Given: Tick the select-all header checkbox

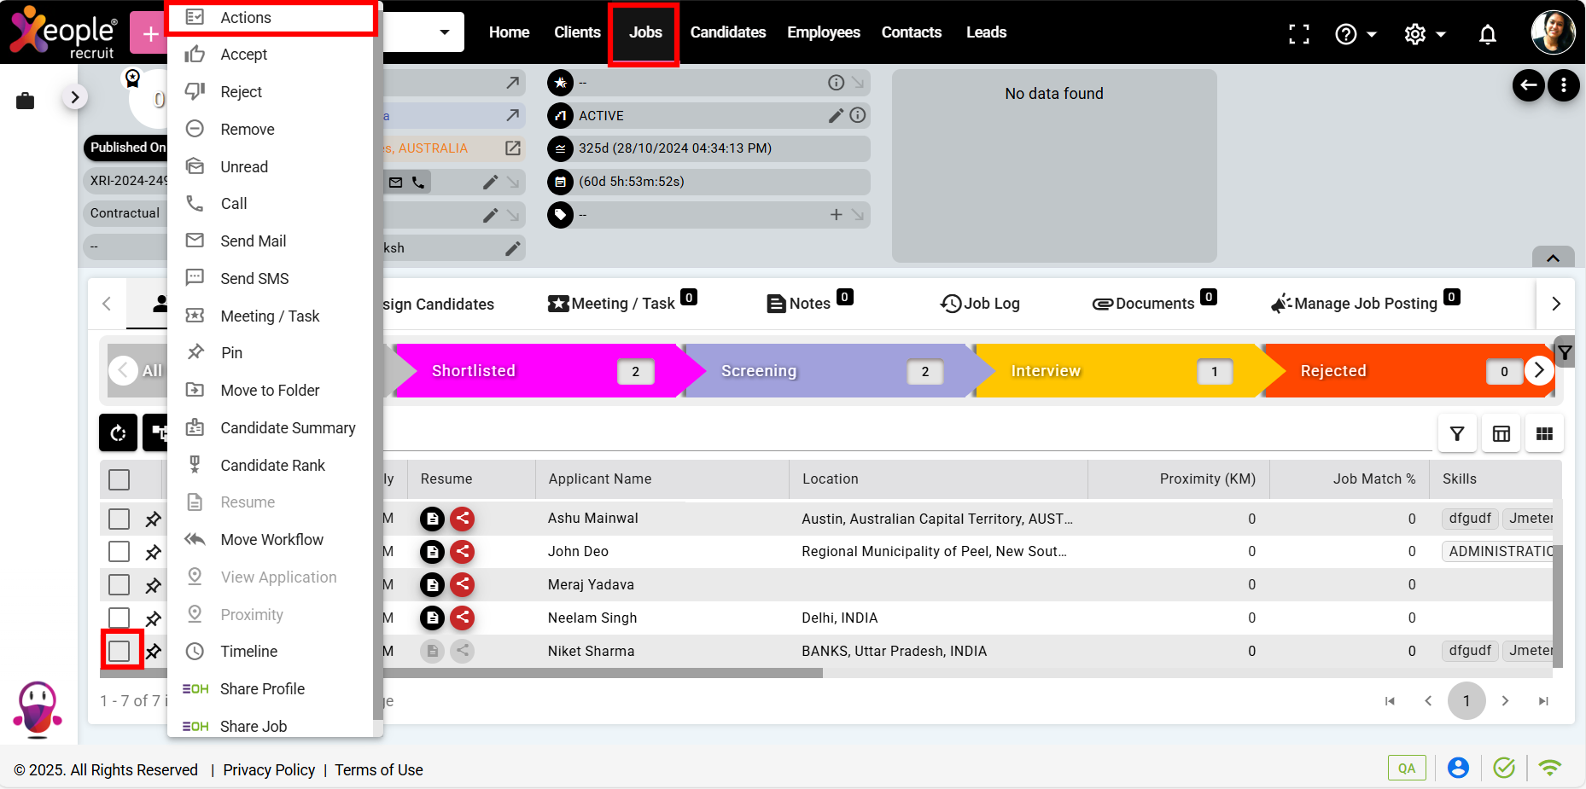Looking at the screenshot, I should coord(120,479).
